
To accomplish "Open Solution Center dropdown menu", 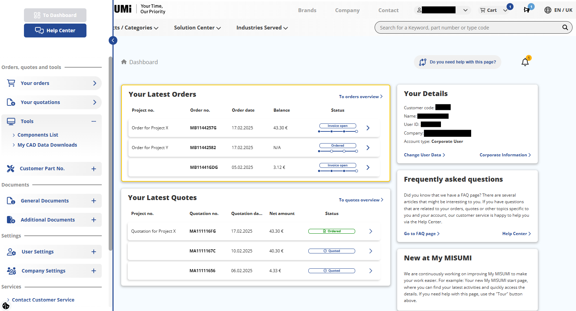I will 197,28.
